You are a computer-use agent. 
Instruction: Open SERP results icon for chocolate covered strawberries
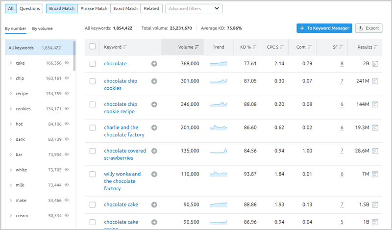tap(375, 151)
